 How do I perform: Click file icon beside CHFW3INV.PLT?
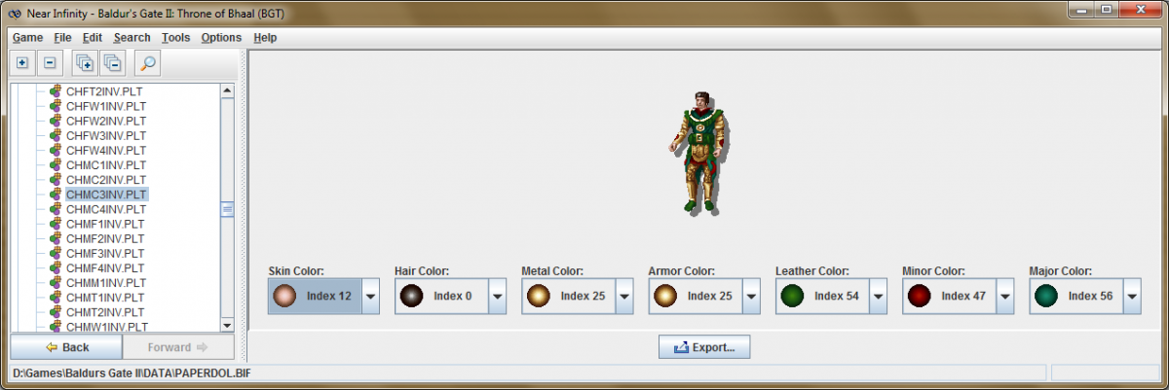click(x=56, y=135)
